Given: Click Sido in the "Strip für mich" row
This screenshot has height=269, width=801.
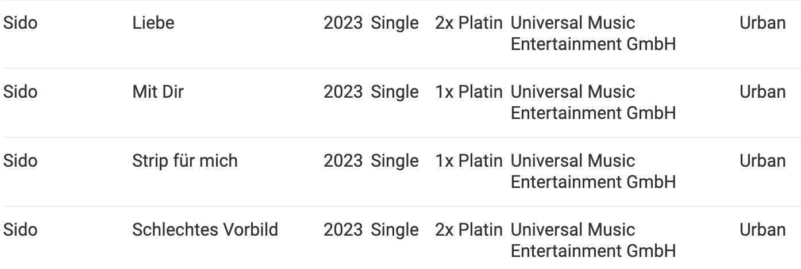Looking at the screenshot, I should pyautogui.click(x=20, y=161).
